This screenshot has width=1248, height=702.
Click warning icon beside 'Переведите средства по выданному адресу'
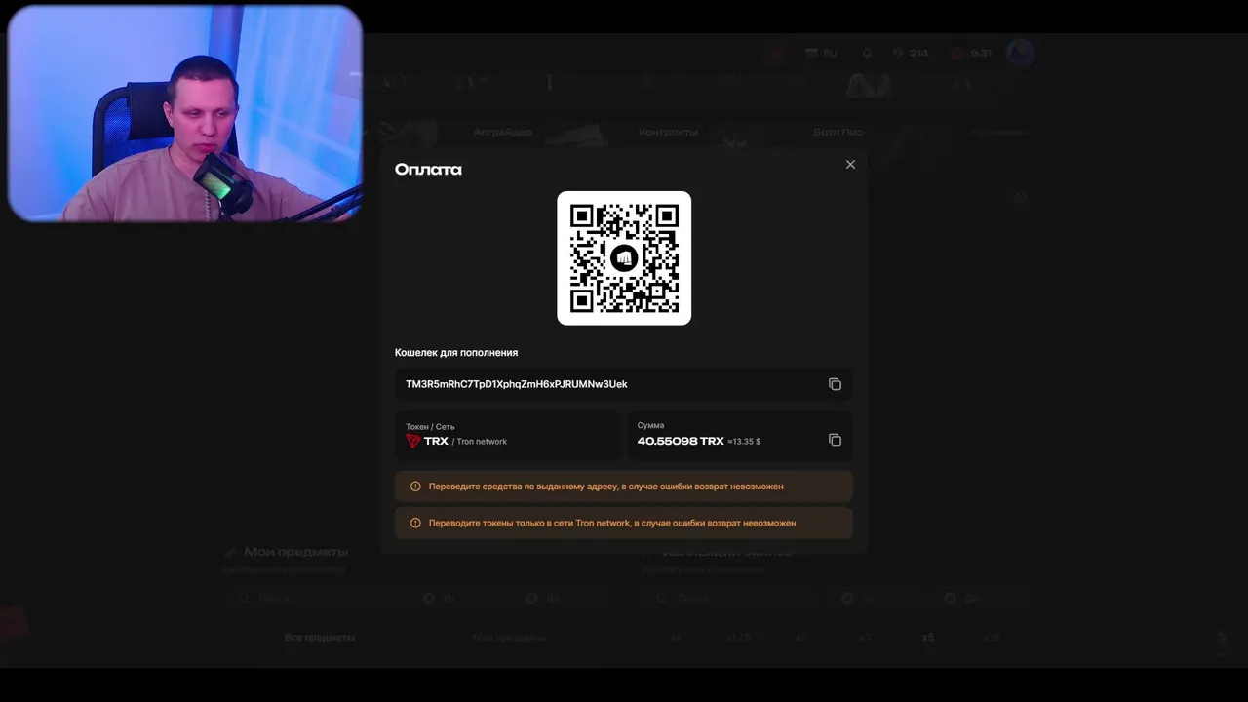pos(415,487)
